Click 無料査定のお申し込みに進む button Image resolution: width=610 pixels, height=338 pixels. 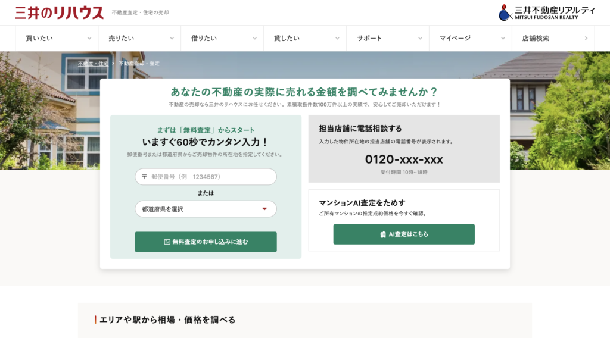point(206,242)
